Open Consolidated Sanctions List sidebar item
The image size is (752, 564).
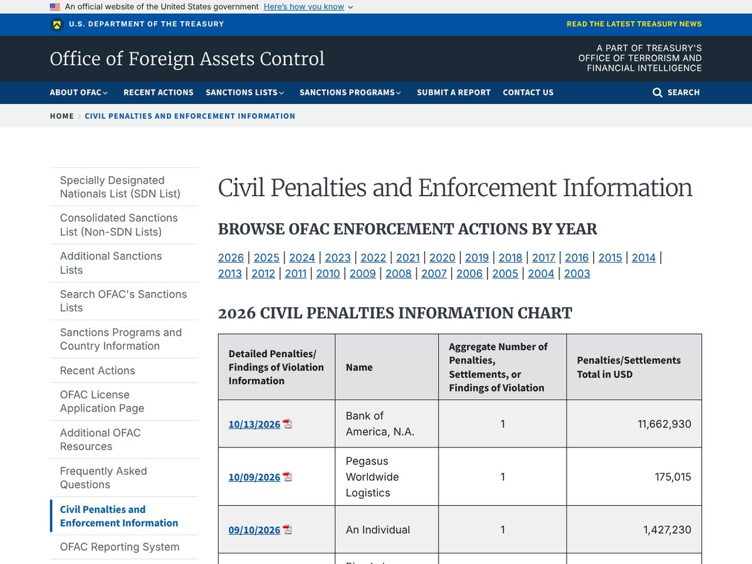[124, 225]
